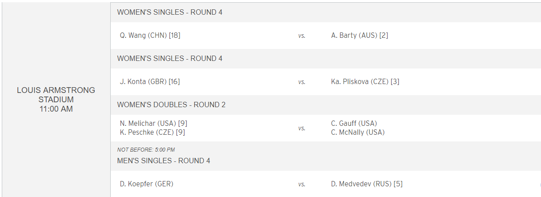Select N. Melichar (USA) [9]

point(150,123)
